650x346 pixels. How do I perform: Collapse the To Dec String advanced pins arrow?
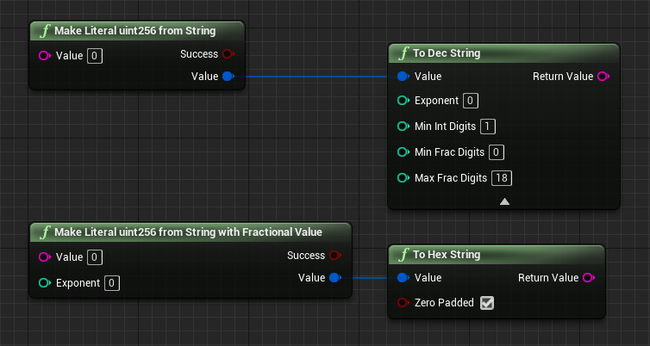(504, 201)
